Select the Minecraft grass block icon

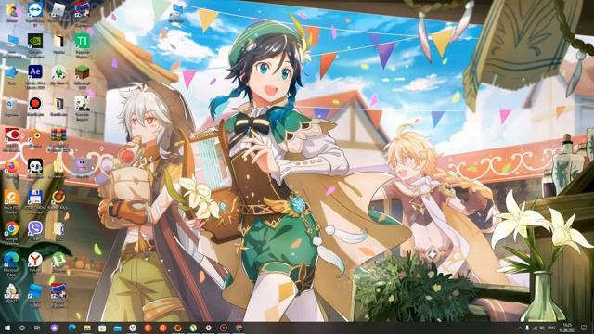click(82, 72)
